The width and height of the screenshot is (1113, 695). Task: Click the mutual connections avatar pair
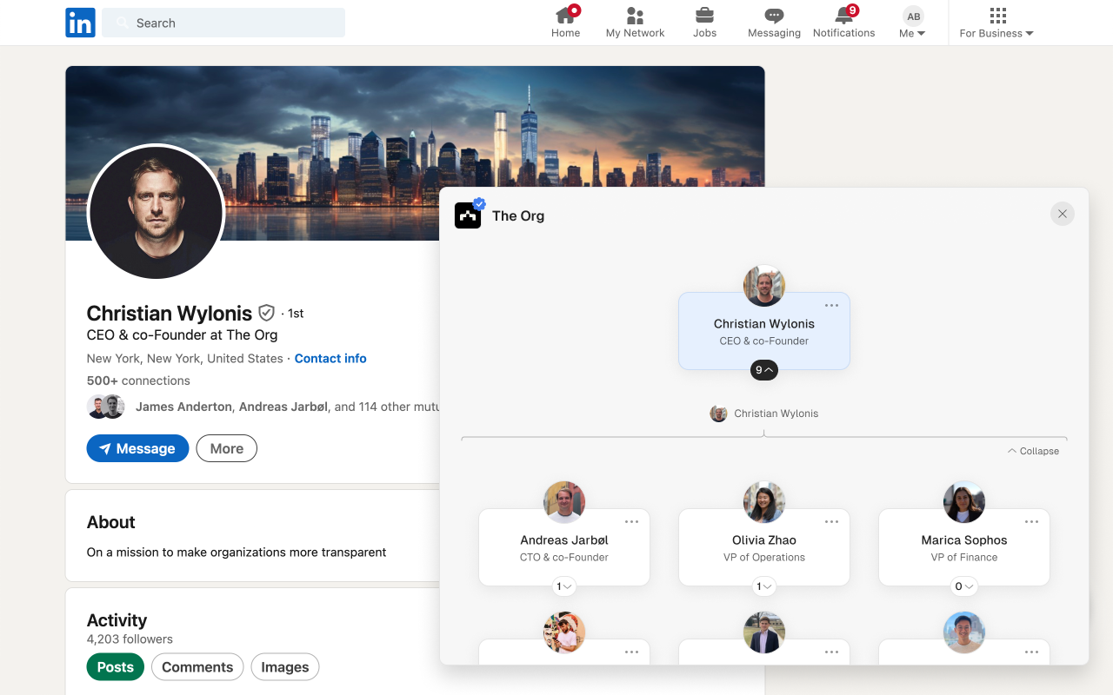106,407
